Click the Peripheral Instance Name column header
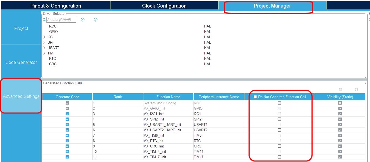The height and width of the screenshot is (162, 370). 219,97
